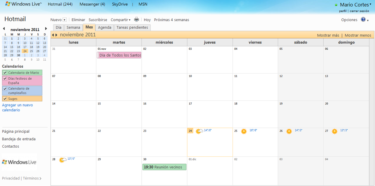Screen dimensions: 375x186
Task: Open the blue help question mark icon
Action: [363, 20]
